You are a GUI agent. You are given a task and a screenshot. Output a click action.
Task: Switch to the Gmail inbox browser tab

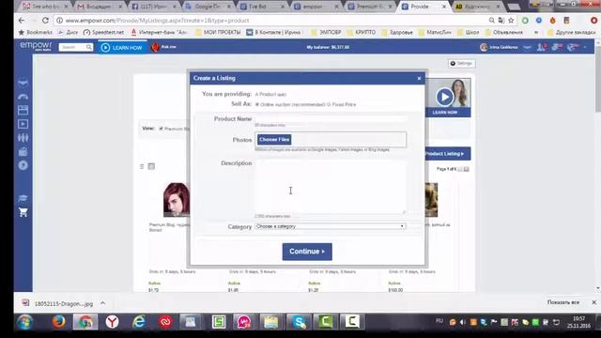(x=99, y=7)
